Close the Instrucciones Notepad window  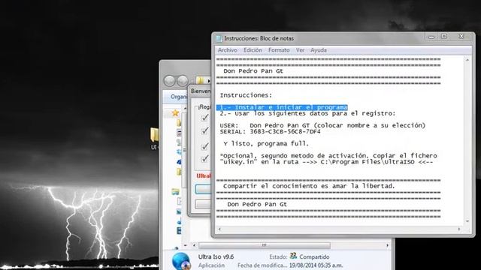pos(461,37)
